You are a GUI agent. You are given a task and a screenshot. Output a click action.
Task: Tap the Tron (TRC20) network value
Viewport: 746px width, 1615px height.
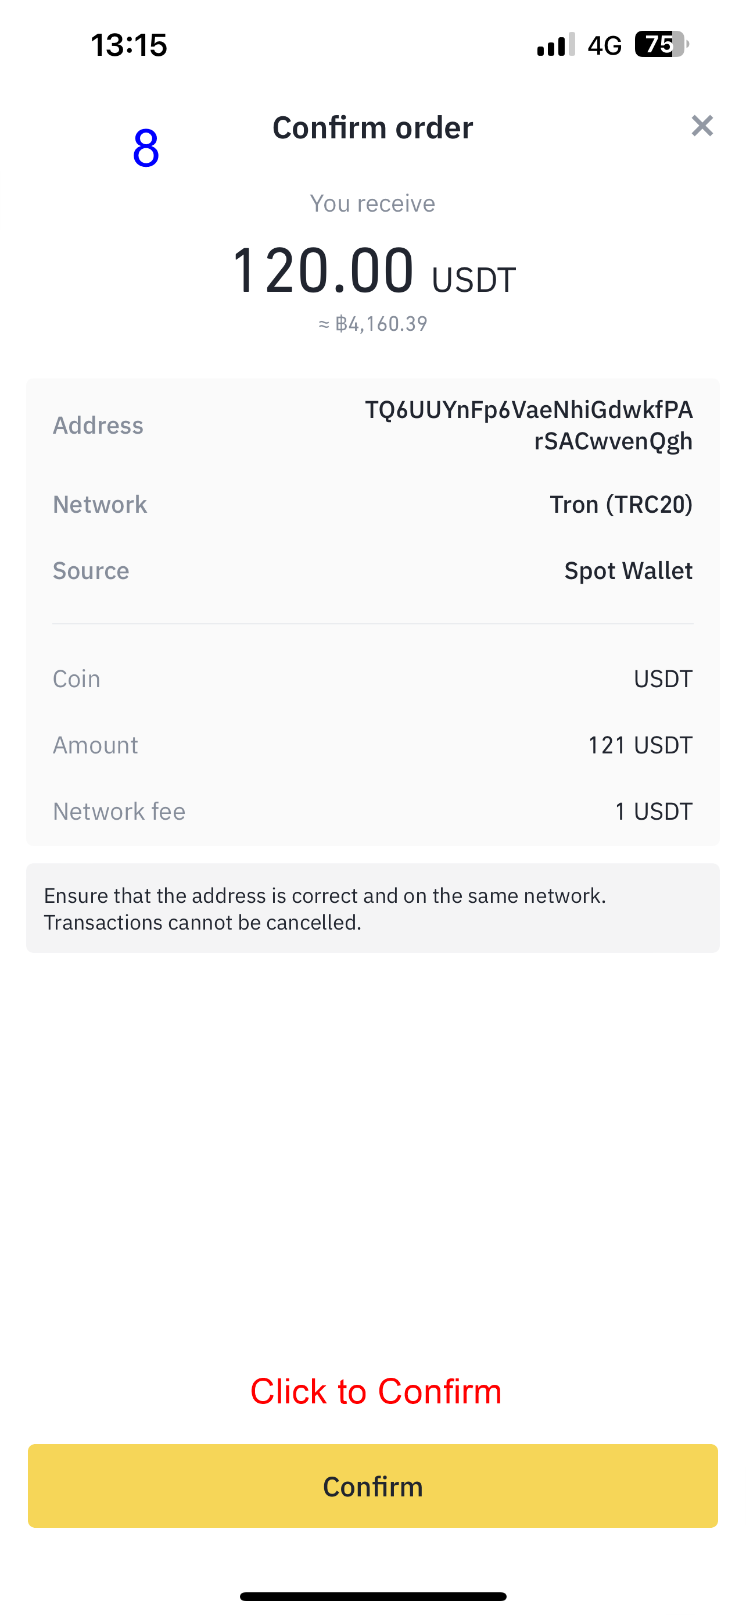621,504
